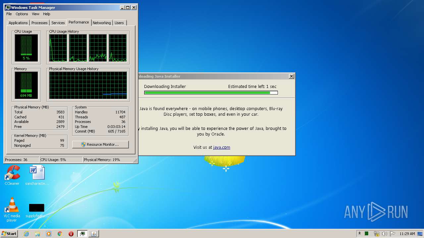Click the Task Manager CPU tray icon
Viewport: 424px width, 238px height.
(367, 234)
